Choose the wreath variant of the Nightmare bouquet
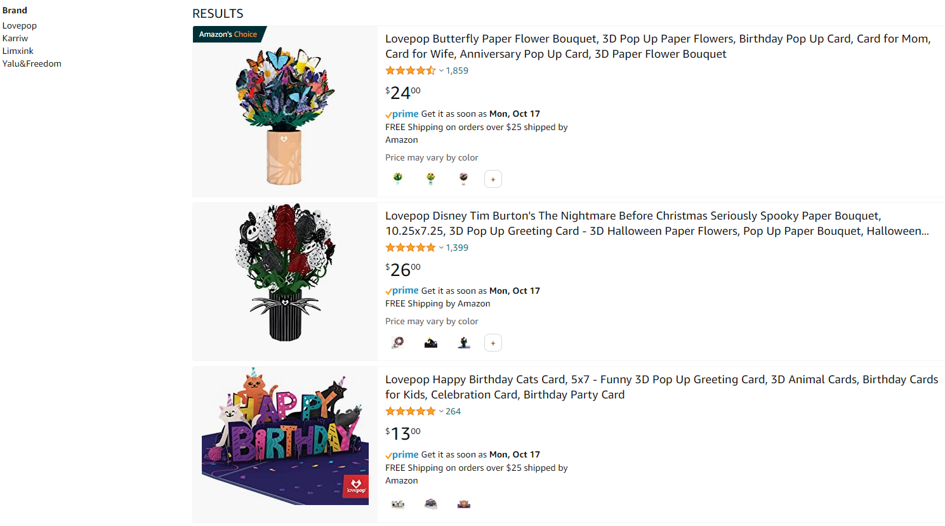 click(398, 343)
